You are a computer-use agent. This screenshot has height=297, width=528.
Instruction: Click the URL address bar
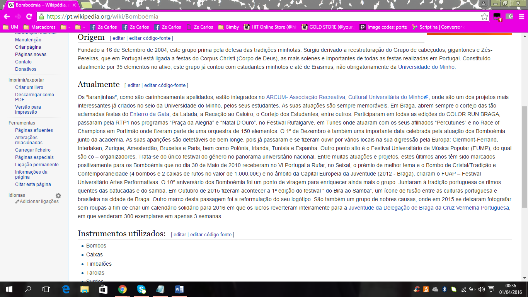[259, 17]
